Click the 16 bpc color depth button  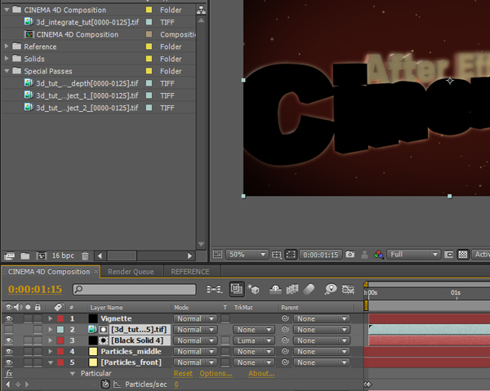coord(63,255)
